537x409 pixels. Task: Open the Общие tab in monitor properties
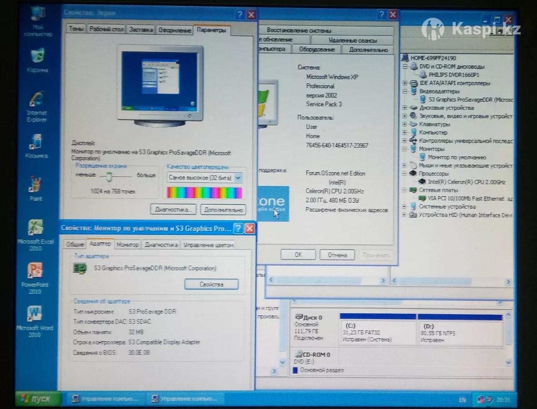point(75,244)
